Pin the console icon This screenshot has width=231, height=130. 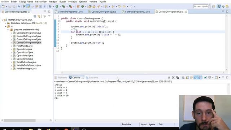tap(205, 78)
